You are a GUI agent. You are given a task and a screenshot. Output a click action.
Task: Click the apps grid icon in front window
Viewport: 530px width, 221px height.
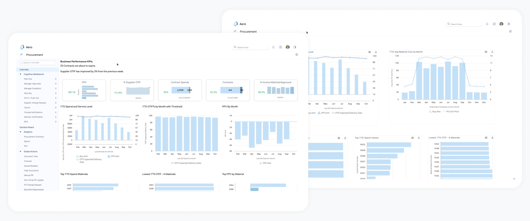point(281,47)
